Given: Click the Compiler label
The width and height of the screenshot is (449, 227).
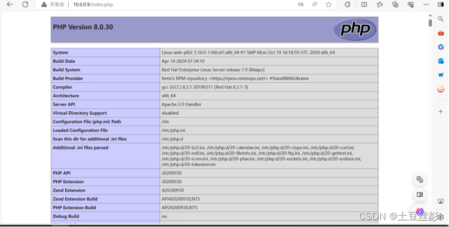Looking at the screenshot, I should pos(62,87).
